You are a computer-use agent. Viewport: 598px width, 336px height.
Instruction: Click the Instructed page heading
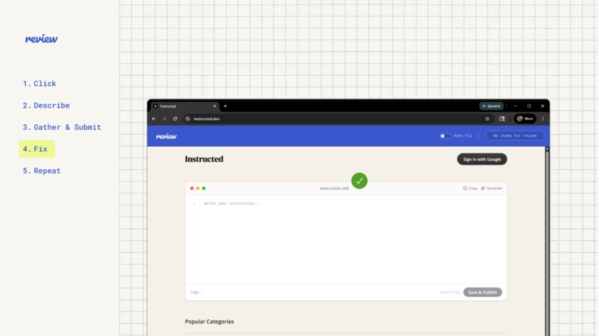tap(204, 159)
